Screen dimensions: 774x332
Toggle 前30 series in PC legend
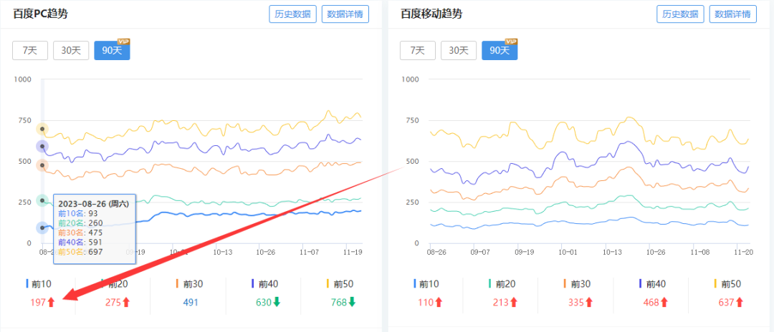(188, 284)
